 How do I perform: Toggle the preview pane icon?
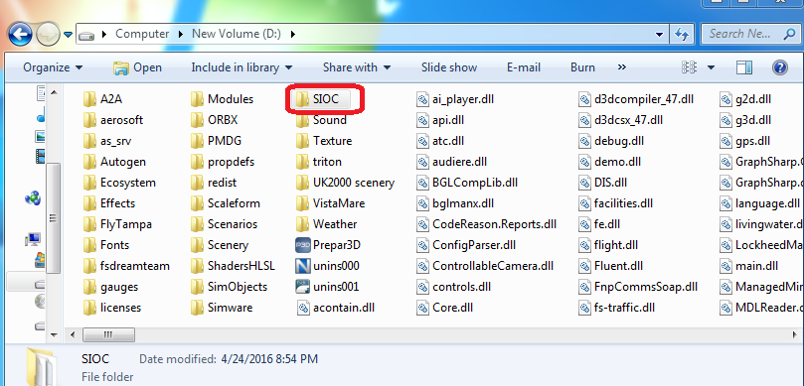point(744,67)
